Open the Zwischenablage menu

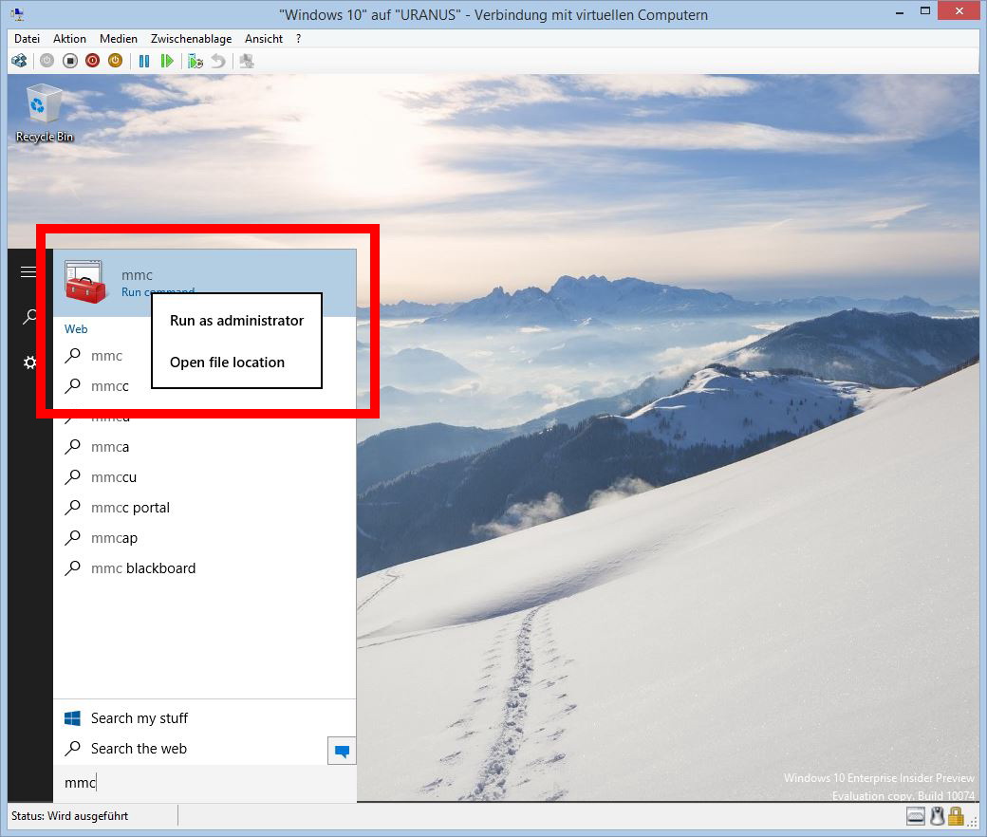pyautogui.click(x=191, y=39)
